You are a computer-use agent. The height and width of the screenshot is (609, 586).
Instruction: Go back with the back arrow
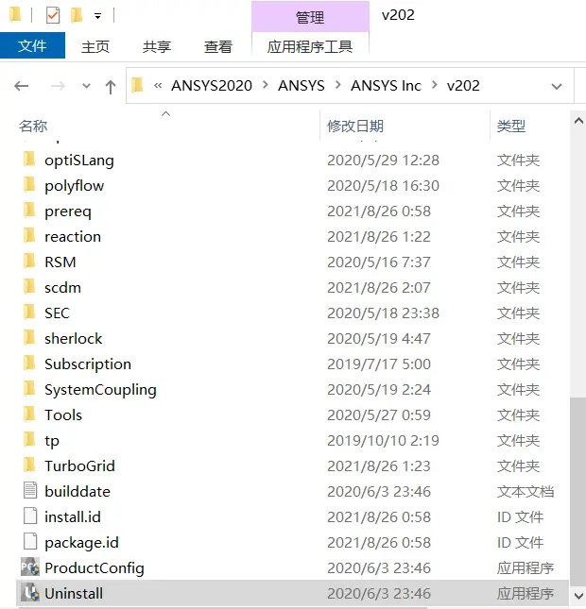22,86
